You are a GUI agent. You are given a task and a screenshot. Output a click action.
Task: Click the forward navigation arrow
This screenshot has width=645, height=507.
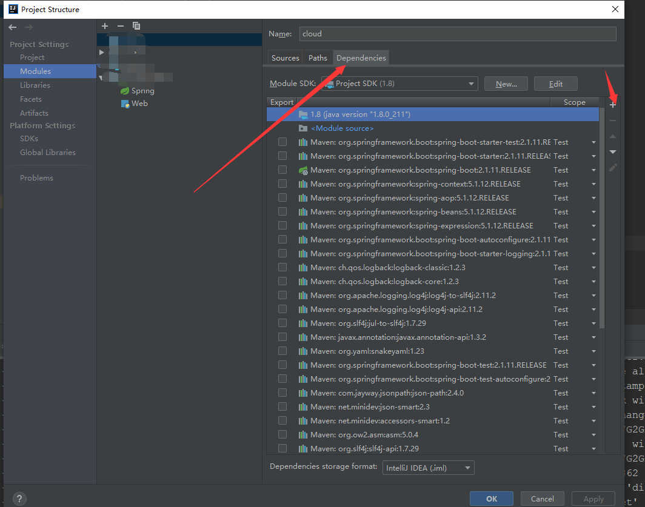(x=28, y=27)
